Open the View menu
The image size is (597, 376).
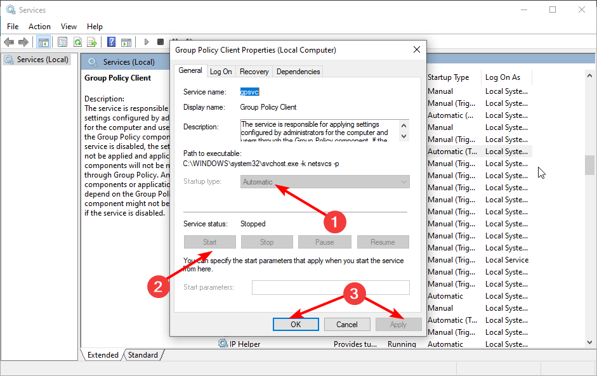coord(69,26)
